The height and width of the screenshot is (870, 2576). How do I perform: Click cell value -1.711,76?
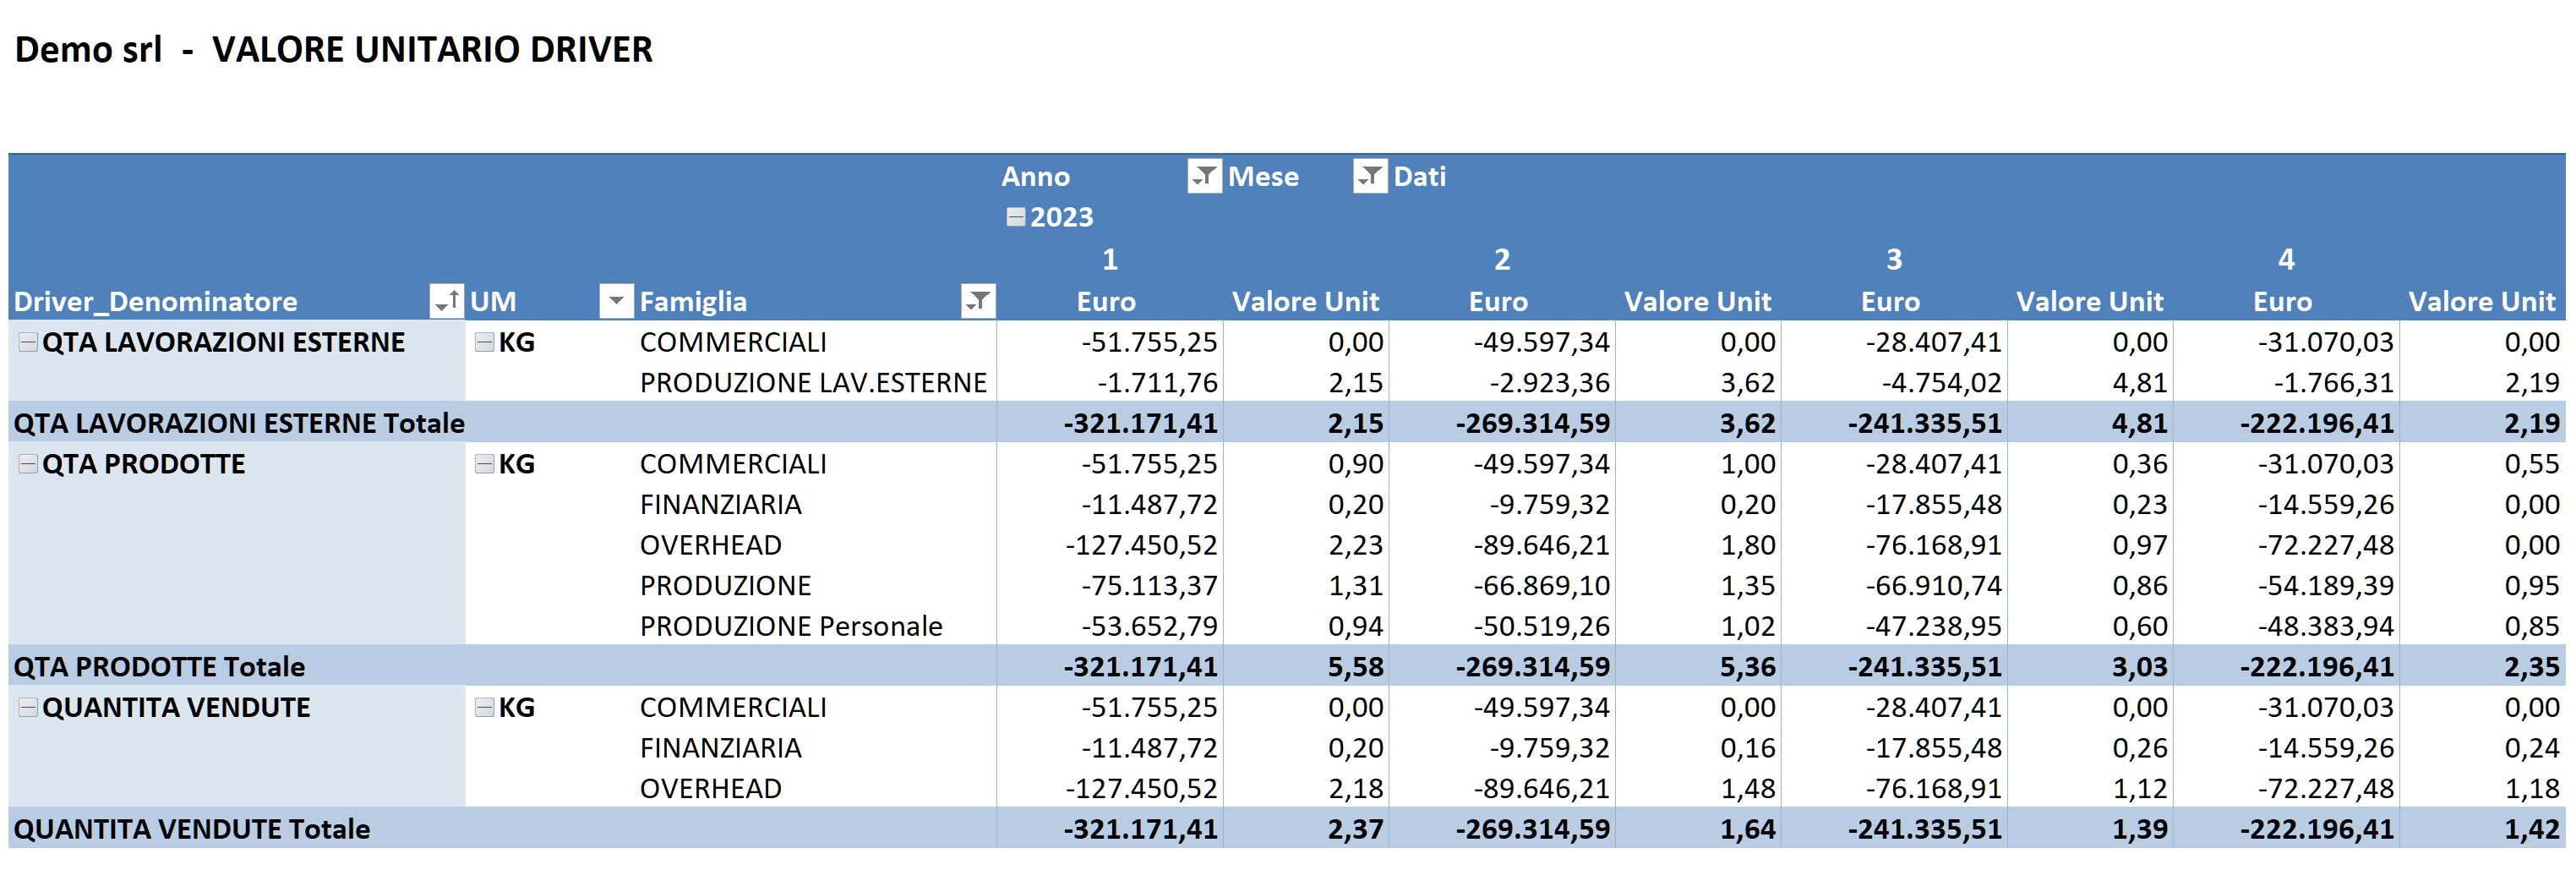coord(1157,383)
